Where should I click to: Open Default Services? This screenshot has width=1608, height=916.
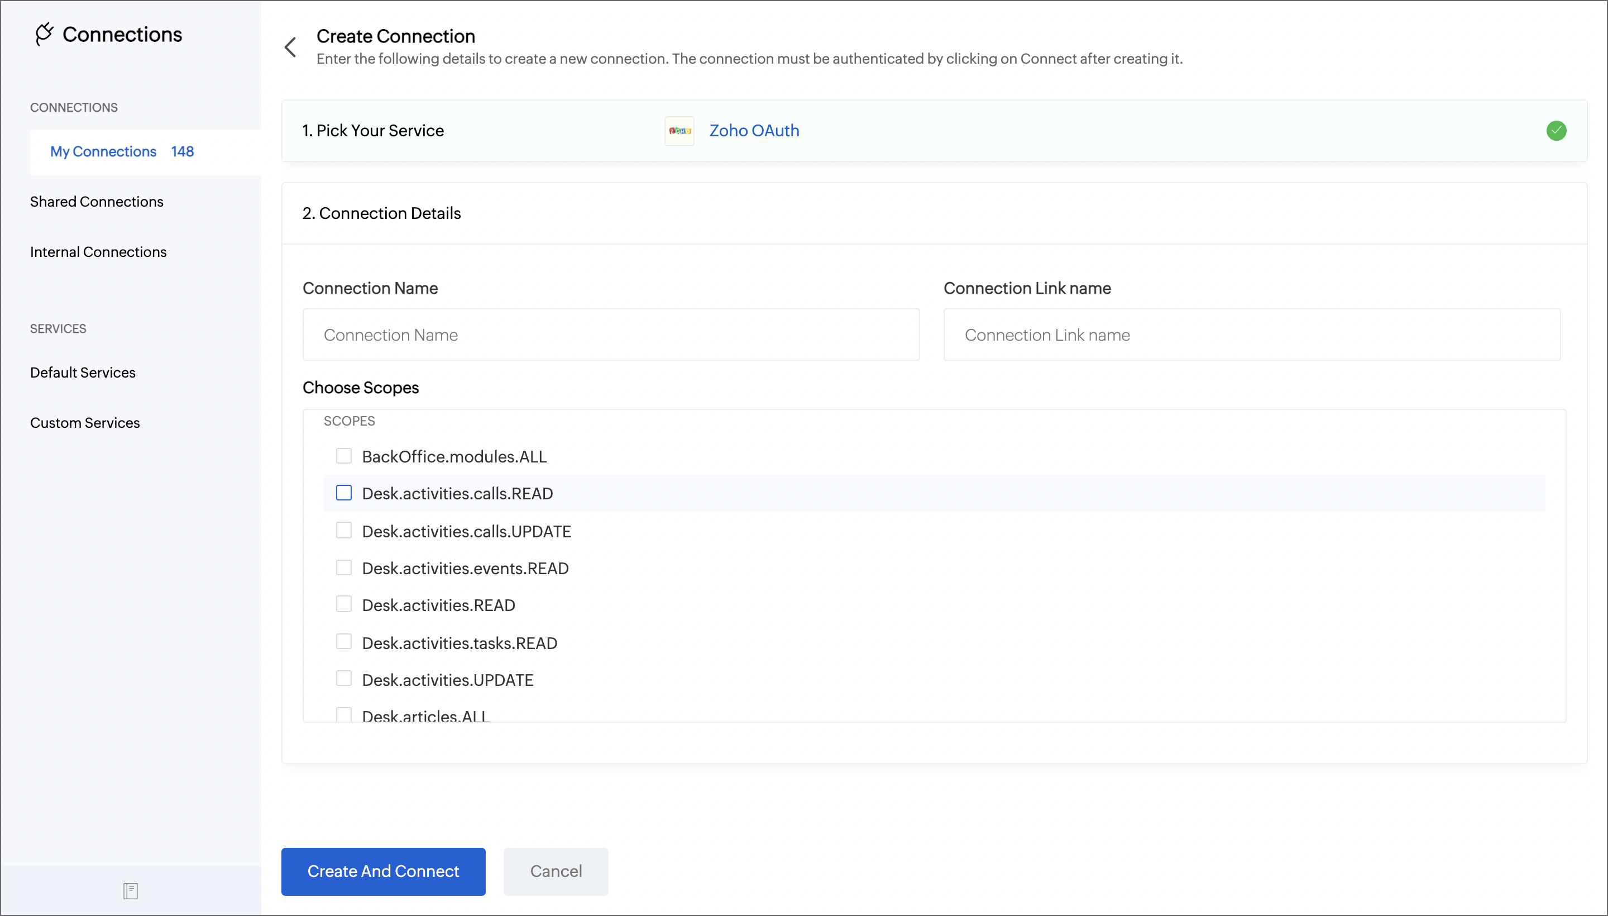click(83, 373)
